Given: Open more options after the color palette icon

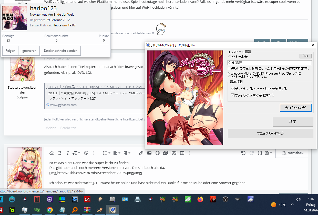Looking at the screenshot, I should coord(93,153).
